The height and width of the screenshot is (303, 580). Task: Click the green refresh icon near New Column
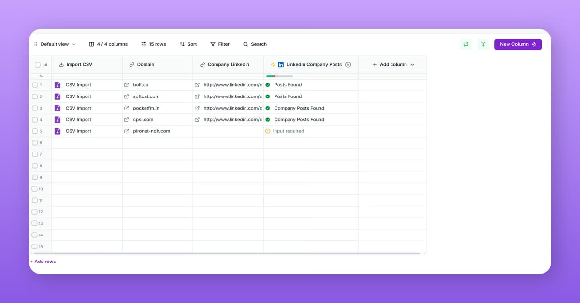pyautogui.click(x=465, y=44)
